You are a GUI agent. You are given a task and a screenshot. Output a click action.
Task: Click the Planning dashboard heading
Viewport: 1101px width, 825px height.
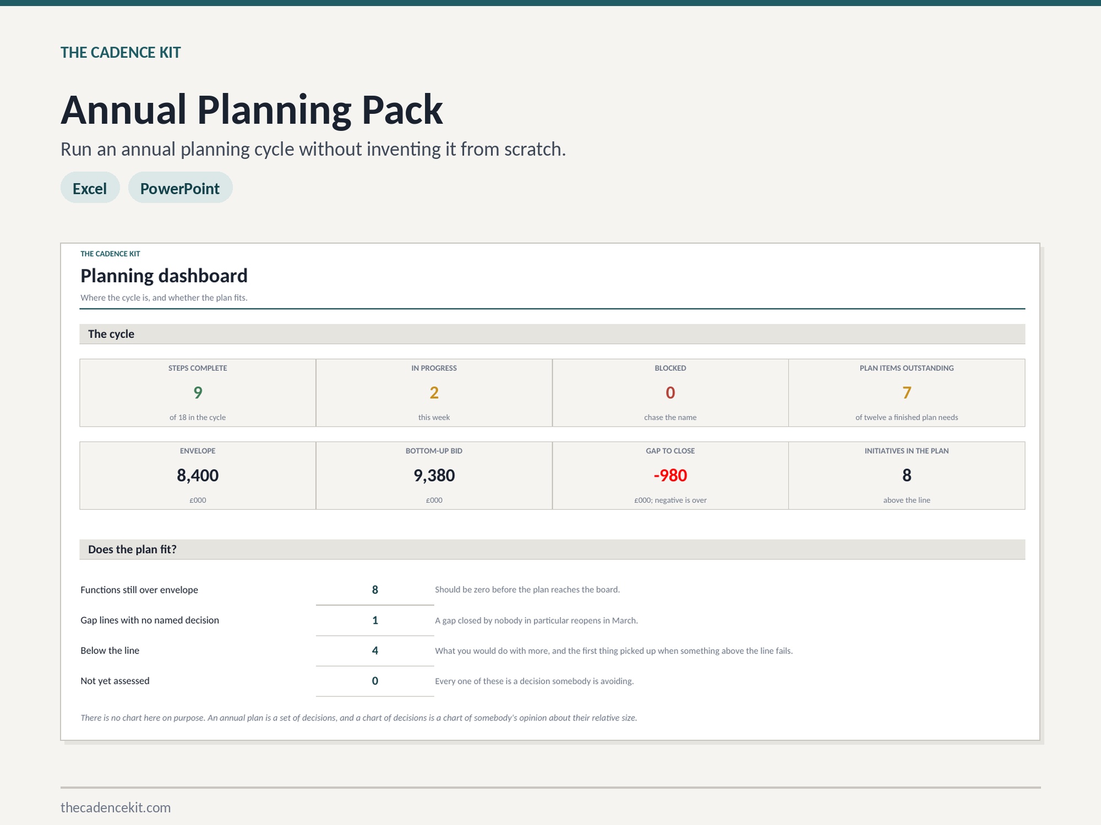point(164,276)
